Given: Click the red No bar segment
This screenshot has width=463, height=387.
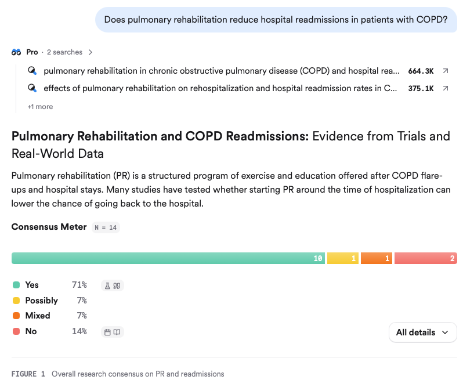Looking at the screenshot, I should point(426,258).
